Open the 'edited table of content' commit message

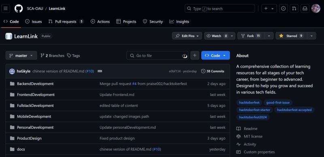click(119, 106)
